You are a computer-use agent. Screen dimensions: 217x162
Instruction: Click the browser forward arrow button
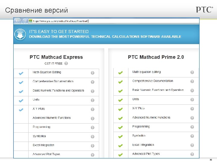point(24,21)
